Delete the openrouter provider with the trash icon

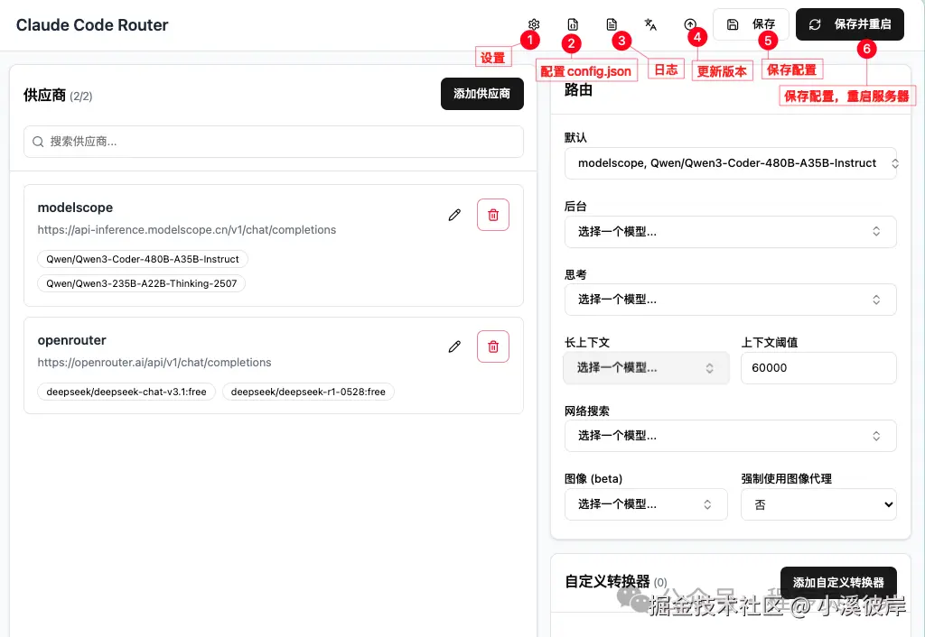pos(493,346)
